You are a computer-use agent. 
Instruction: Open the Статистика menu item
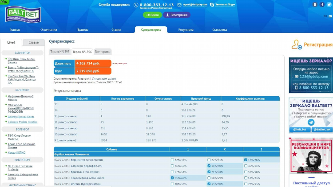[x=220, y=29]
